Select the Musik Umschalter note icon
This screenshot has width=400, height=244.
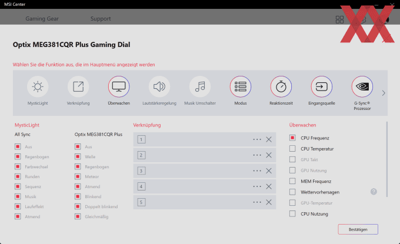pos(200,86)
